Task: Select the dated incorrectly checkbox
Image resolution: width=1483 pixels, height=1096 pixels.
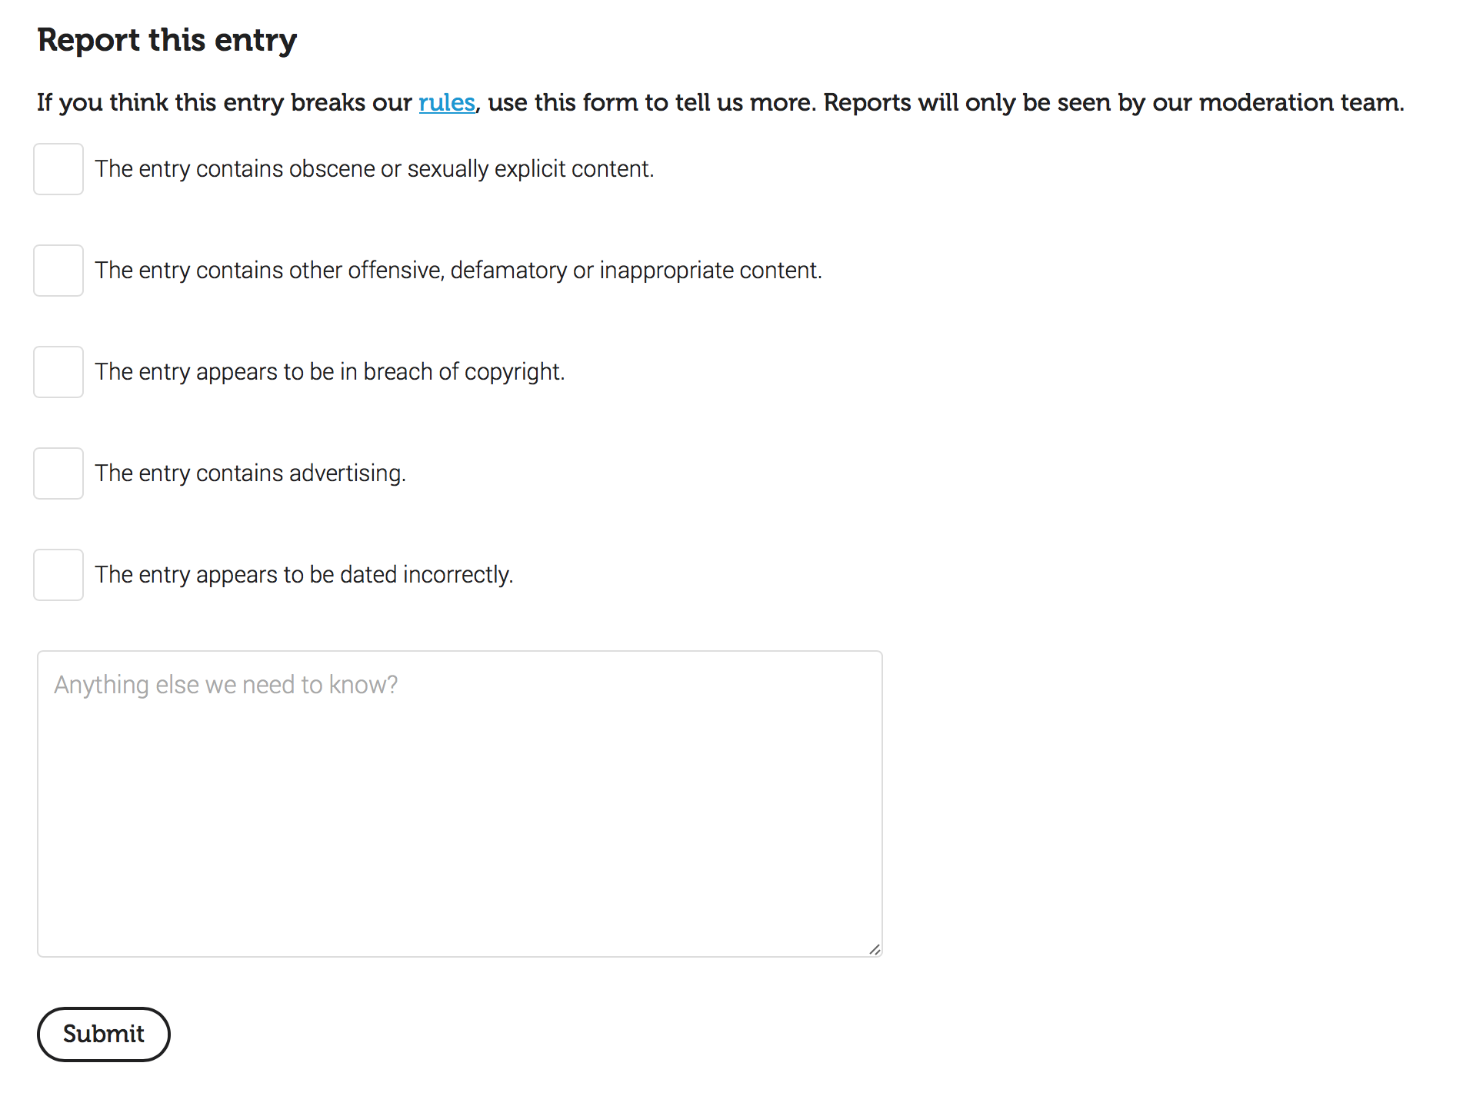Action: point(58,575)
